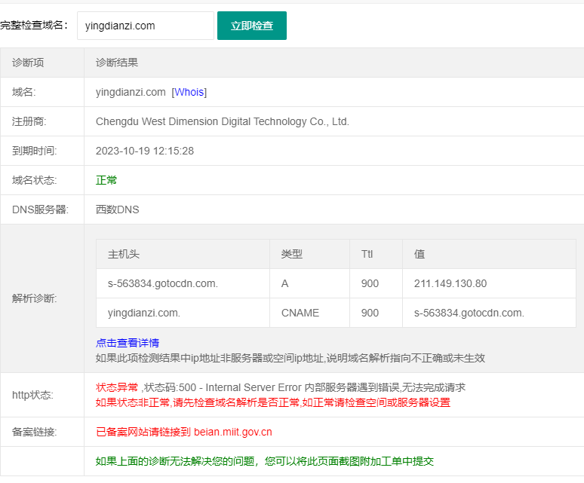The image size is (584, 483).
Task: Click the 类型 column header
Action: click(x=291, y=254)
